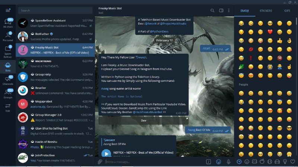Open Gian Bhai ka Selling Bot chat
The image size is (298, 167).
55,131
